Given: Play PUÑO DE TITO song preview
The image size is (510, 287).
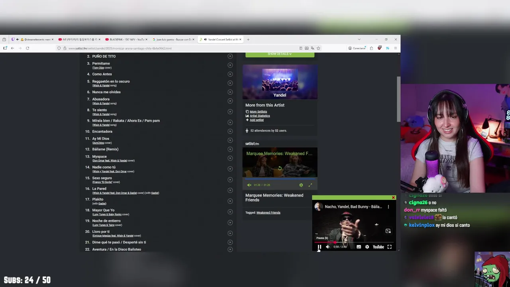Looking at the screenshot, I should click(x=230, y=56).
